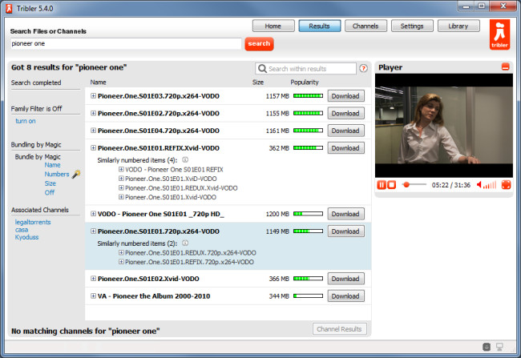
Task: Expand Pioneer.One.S01E01.720p.x264-VODO result
Action: coord(93,231)
